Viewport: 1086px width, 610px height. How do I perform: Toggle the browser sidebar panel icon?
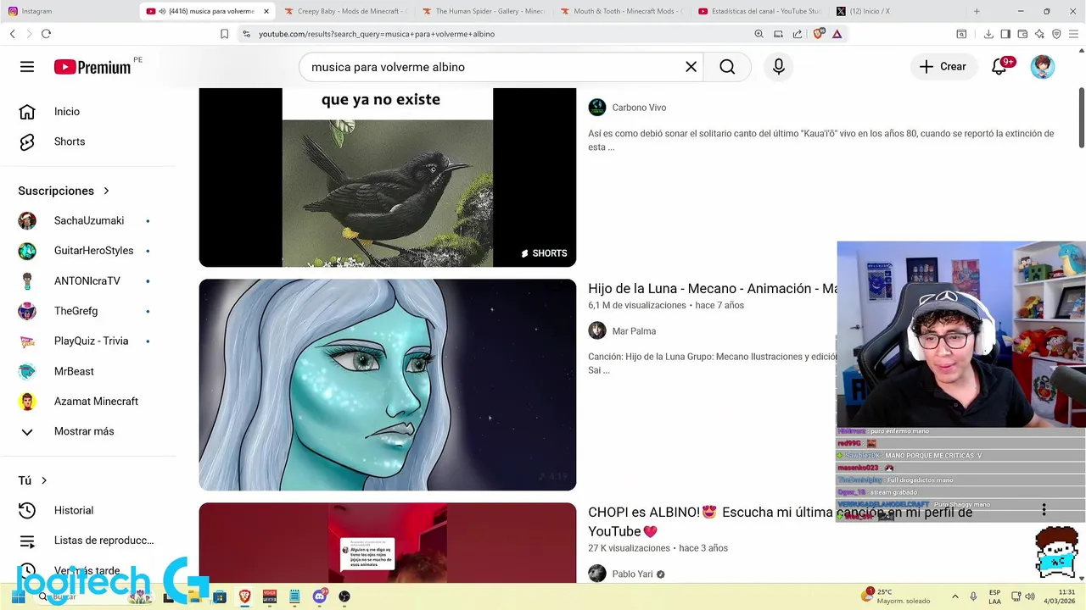coord(1005,34)
